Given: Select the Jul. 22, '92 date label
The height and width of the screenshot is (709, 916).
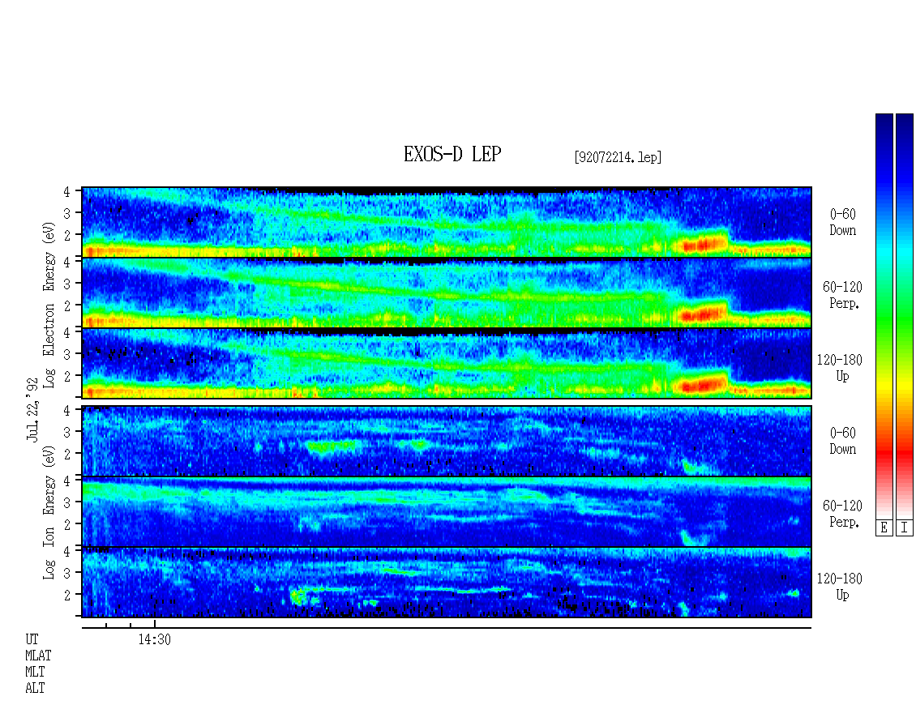Looking at the screenshot, I should pyautogui.click(x=32, y=411).
